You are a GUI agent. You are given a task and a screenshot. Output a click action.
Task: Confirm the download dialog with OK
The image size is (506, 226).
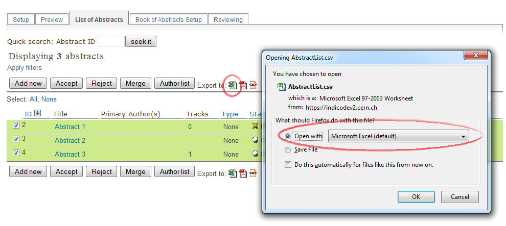(x=416, y=197)
